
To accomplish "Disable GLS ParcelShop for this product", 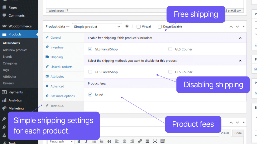I will 90,72.
